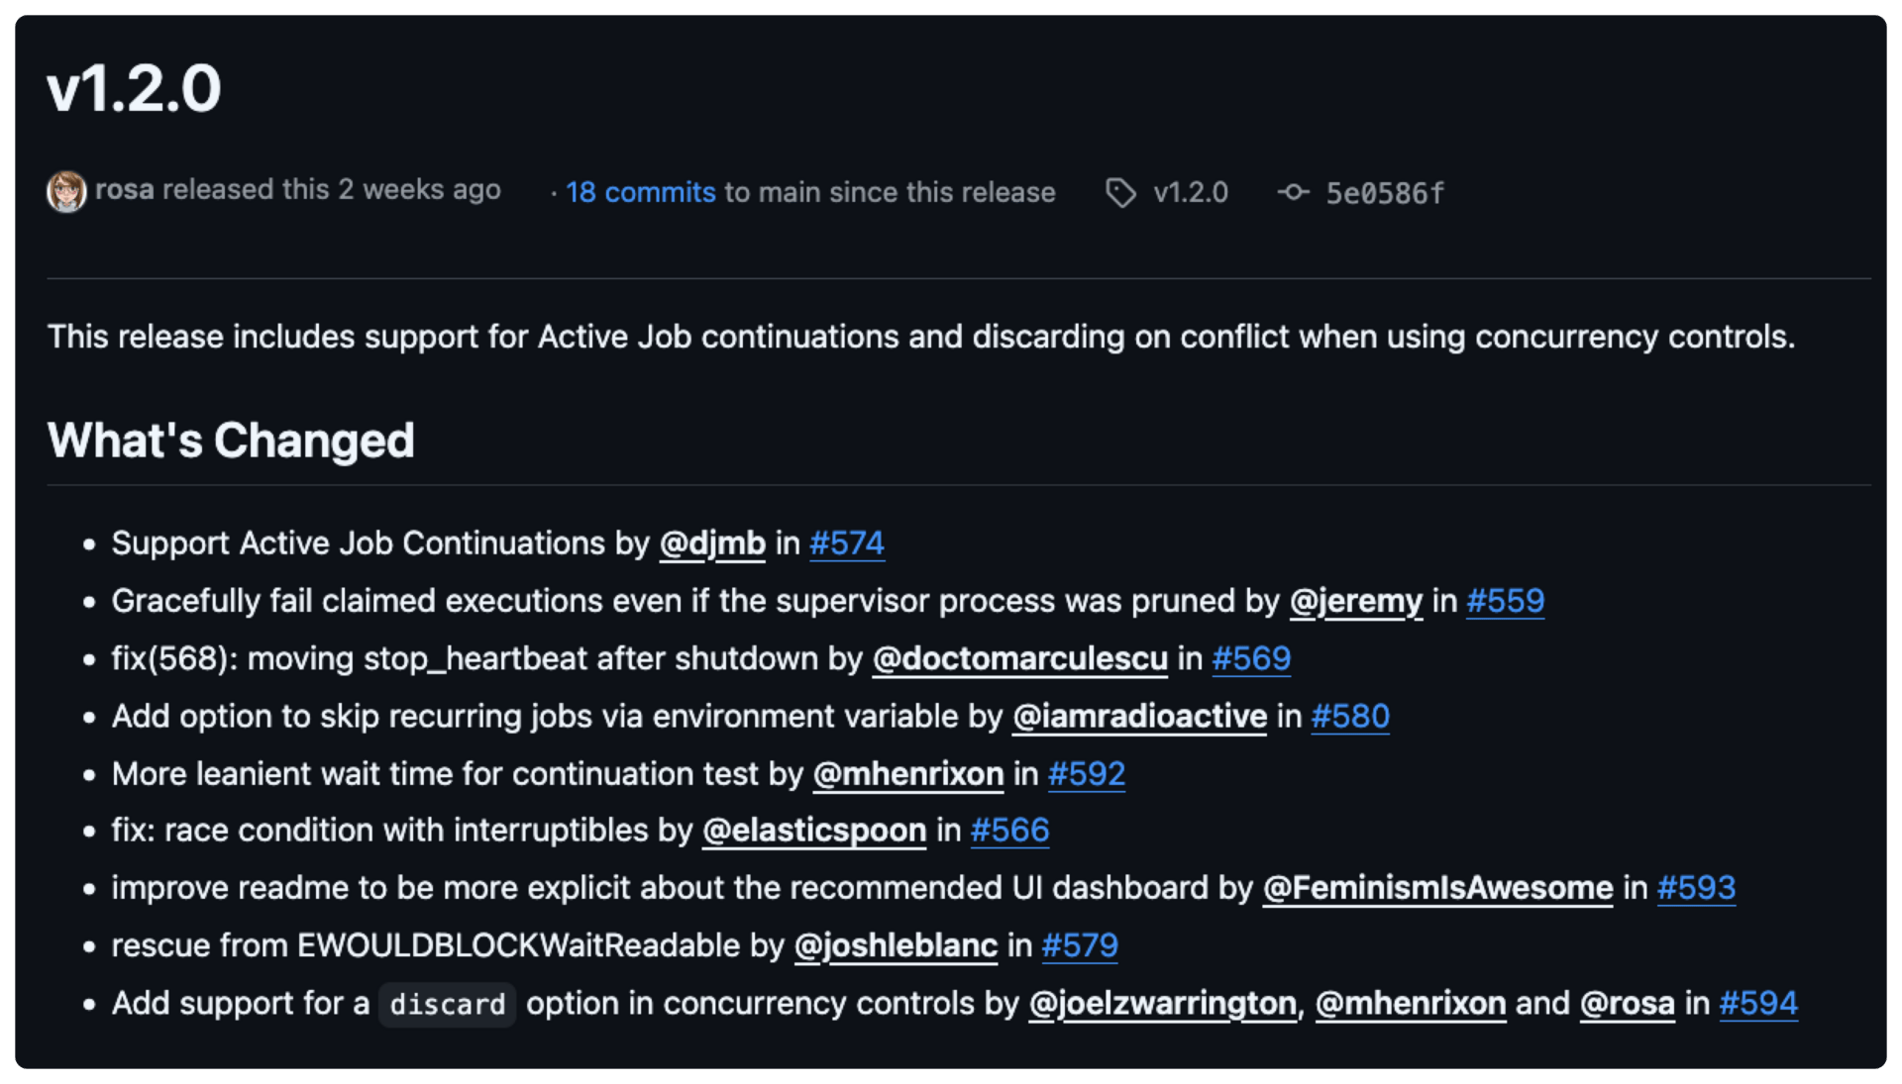This screenshot has width=1902, height=1084.
Task: Visit the @jeremy profile link
Action: 1355,600
